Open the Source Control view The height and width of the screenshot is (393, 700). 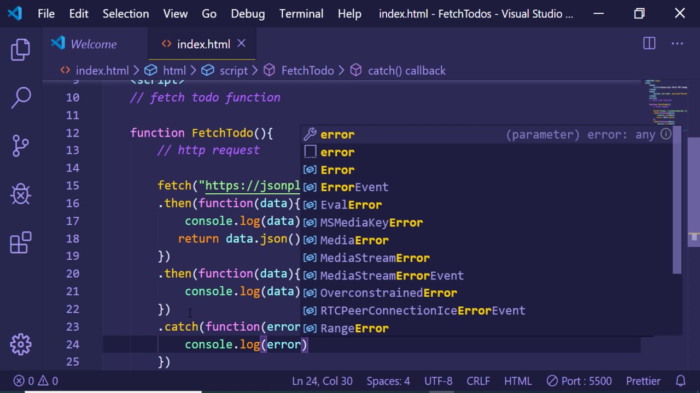pos(21,146)
